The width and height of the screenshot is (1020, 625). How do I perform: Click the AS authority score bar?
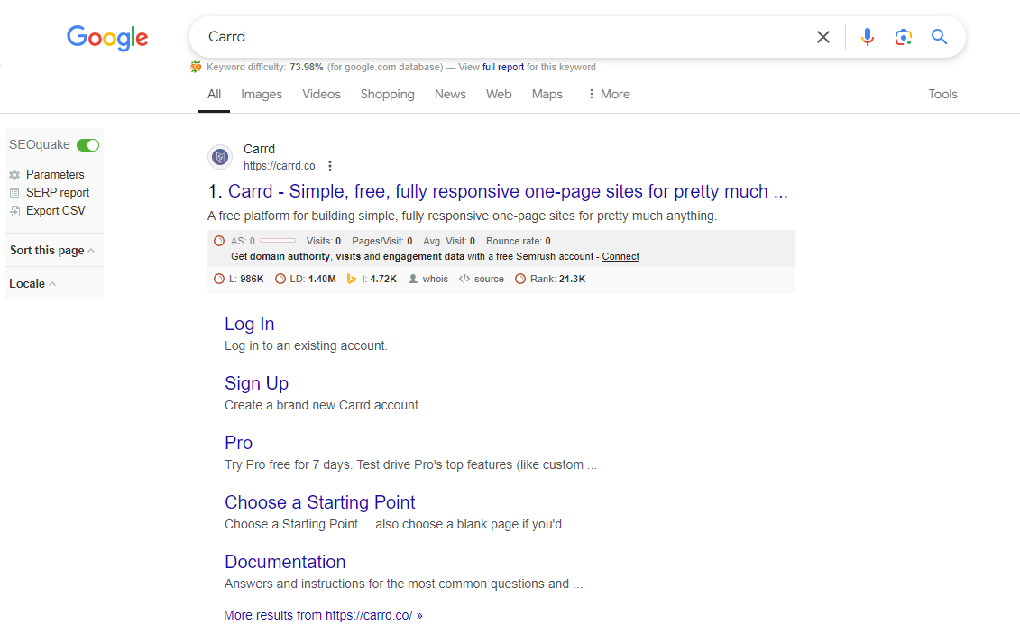coord(277,241)
